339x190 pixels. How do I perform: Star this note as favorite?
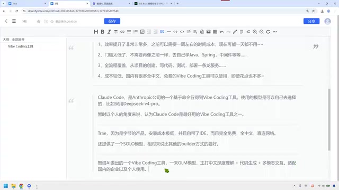(x=39, y=21)
